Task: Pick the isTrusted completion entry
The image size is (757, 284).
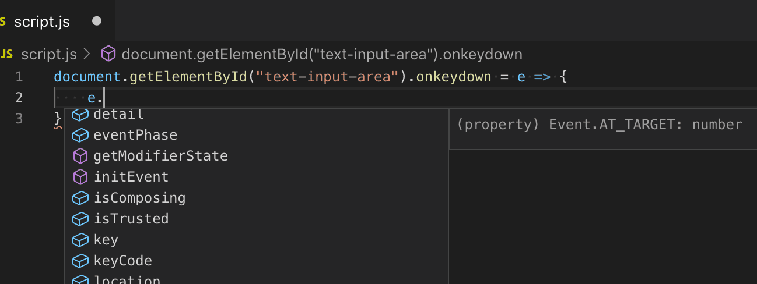Action: (131, 219)
